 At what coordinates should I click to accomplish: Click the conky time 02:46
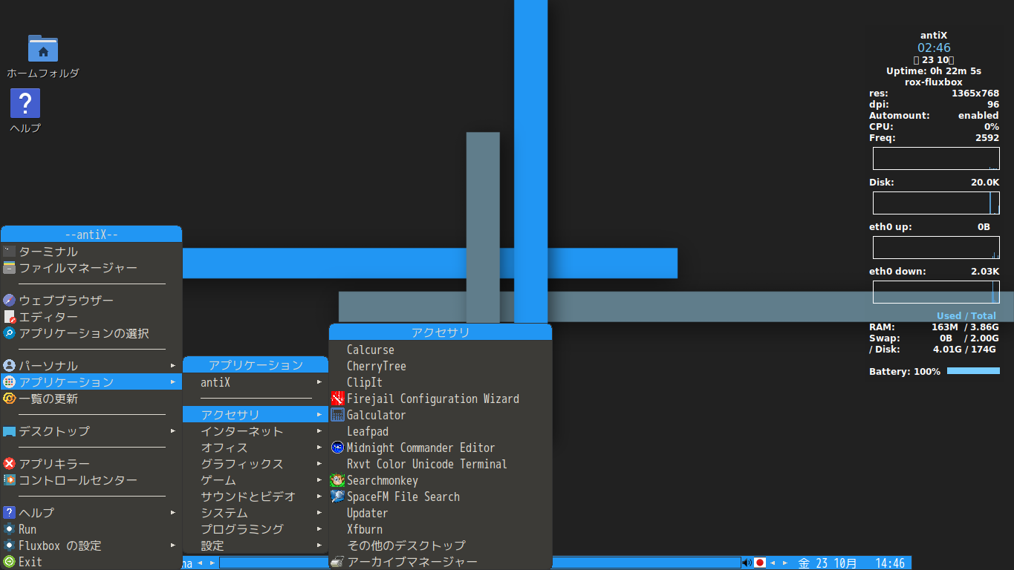click(934, 47)
